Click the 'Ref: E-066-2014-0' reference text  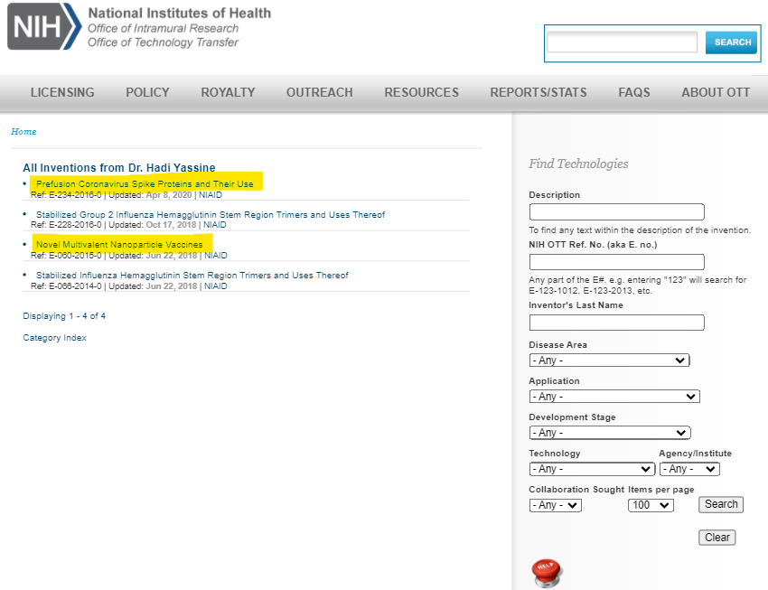tap(66, 286)
